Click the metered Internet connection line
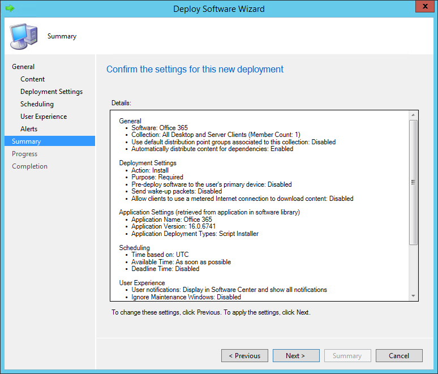 (242, 199)
